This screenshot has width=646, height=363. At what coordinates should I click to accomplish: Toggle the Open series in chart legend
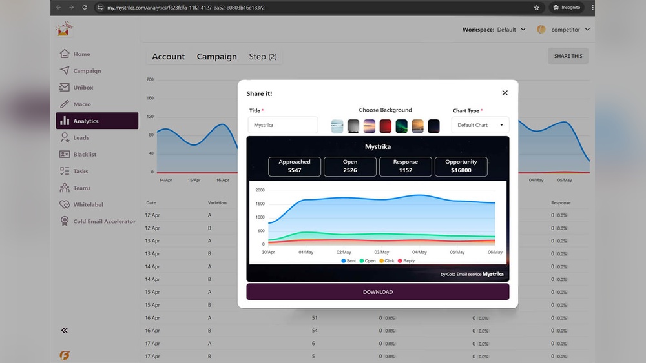click(368, 261)
